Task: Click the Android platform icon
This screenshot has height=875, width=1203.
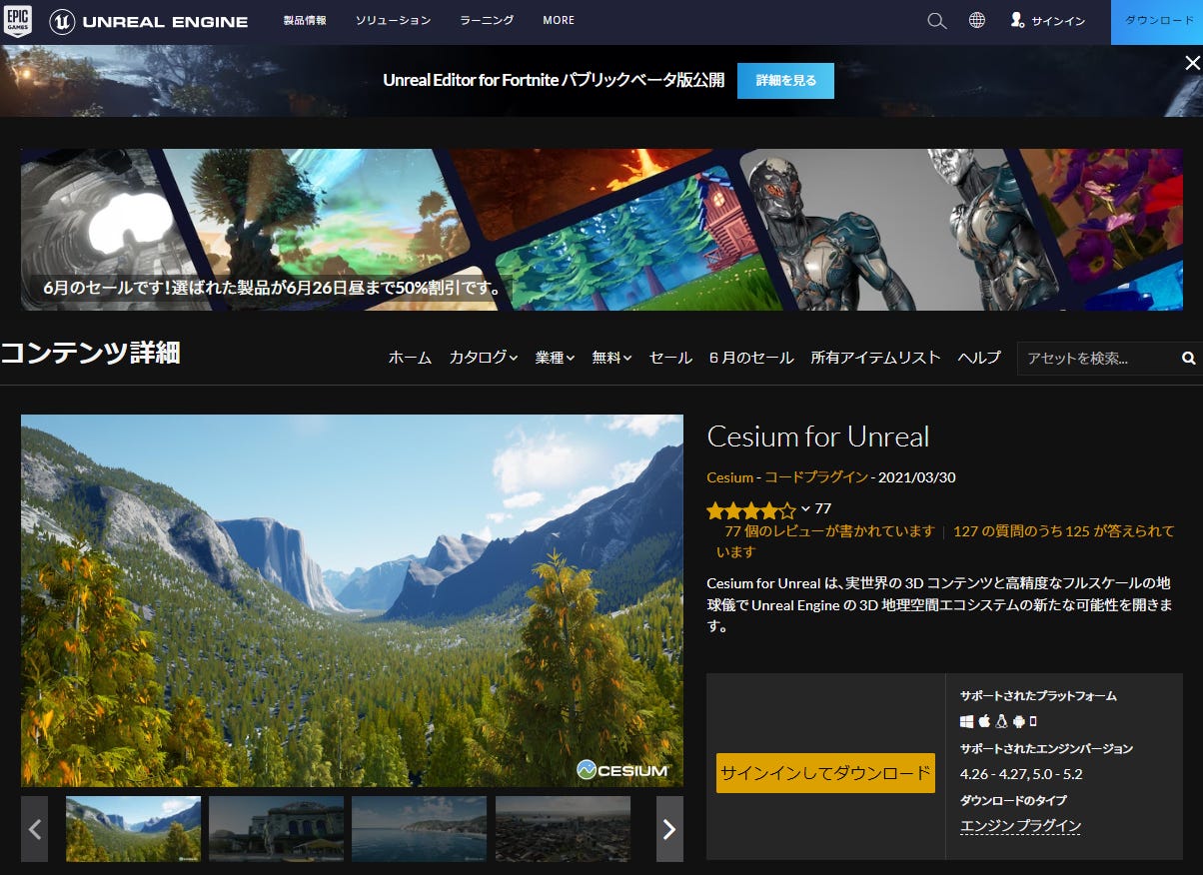Action: point(1018,721)
